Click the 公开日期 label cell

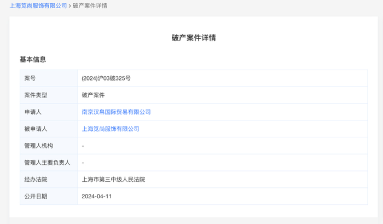click(x=49, y=197)
